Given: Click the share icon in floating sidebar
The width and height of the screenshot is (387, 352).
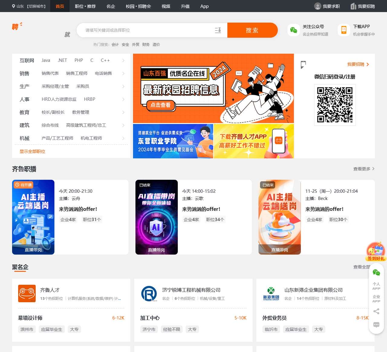Looking at the screenshot, I should [x=376, y=311].
